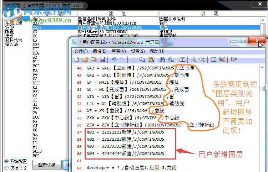This screenshot has width=268, height=172.
Task: Select the DOO parameter row
Action: (36, 117)
